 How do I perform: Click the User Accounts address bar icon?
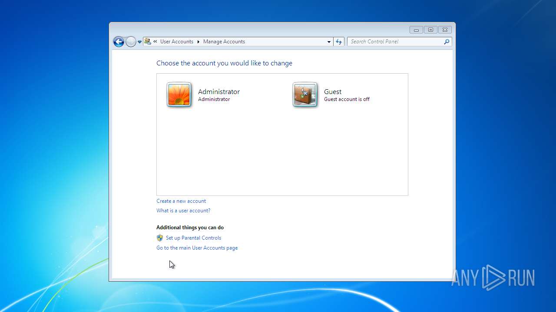click(148, 42)
